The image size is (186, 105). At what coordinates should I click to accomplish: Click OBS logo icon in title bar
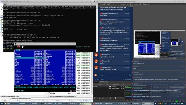(x=95, y=1)
